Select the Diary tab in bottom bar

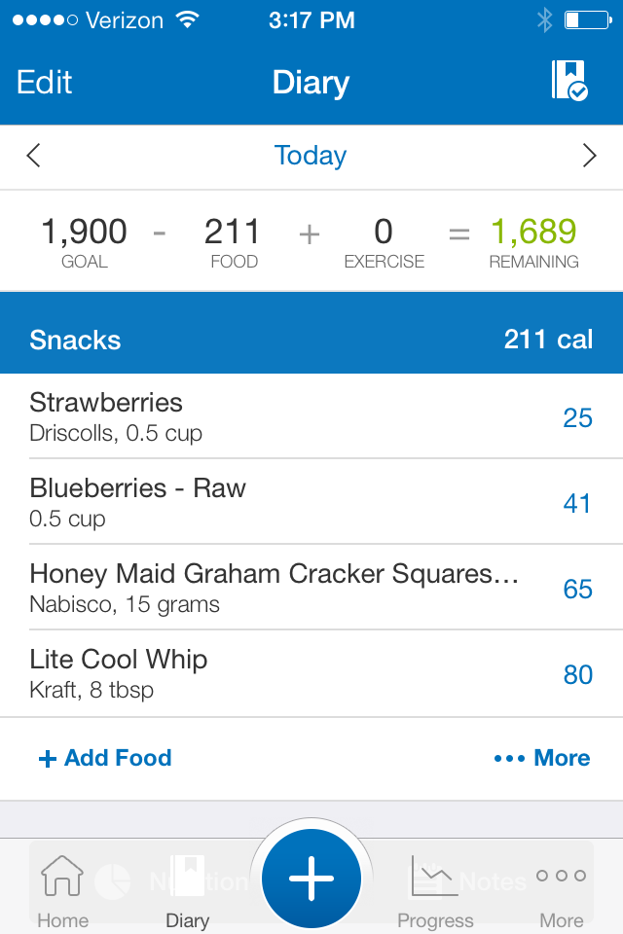coord(187,891)
